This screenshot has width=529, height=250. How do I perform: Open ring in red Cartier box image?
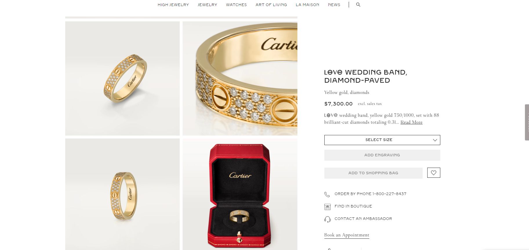240,194
